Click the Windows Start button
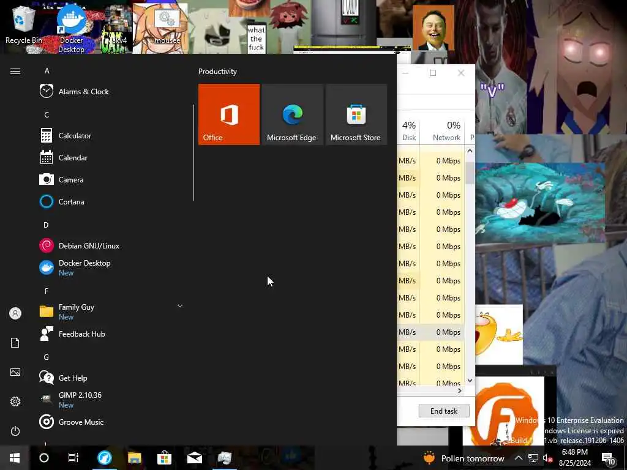Screen dimensions: 627x470 (15, 458)
